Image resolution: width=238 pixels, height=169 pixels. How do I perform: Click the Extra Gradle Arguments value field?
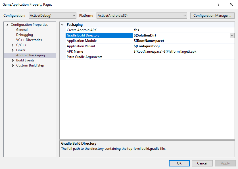click(x=183, y=57)
